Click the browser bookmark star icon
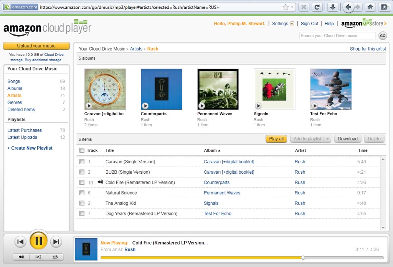This screenshot has height=267, width=393. coord(286,7)
